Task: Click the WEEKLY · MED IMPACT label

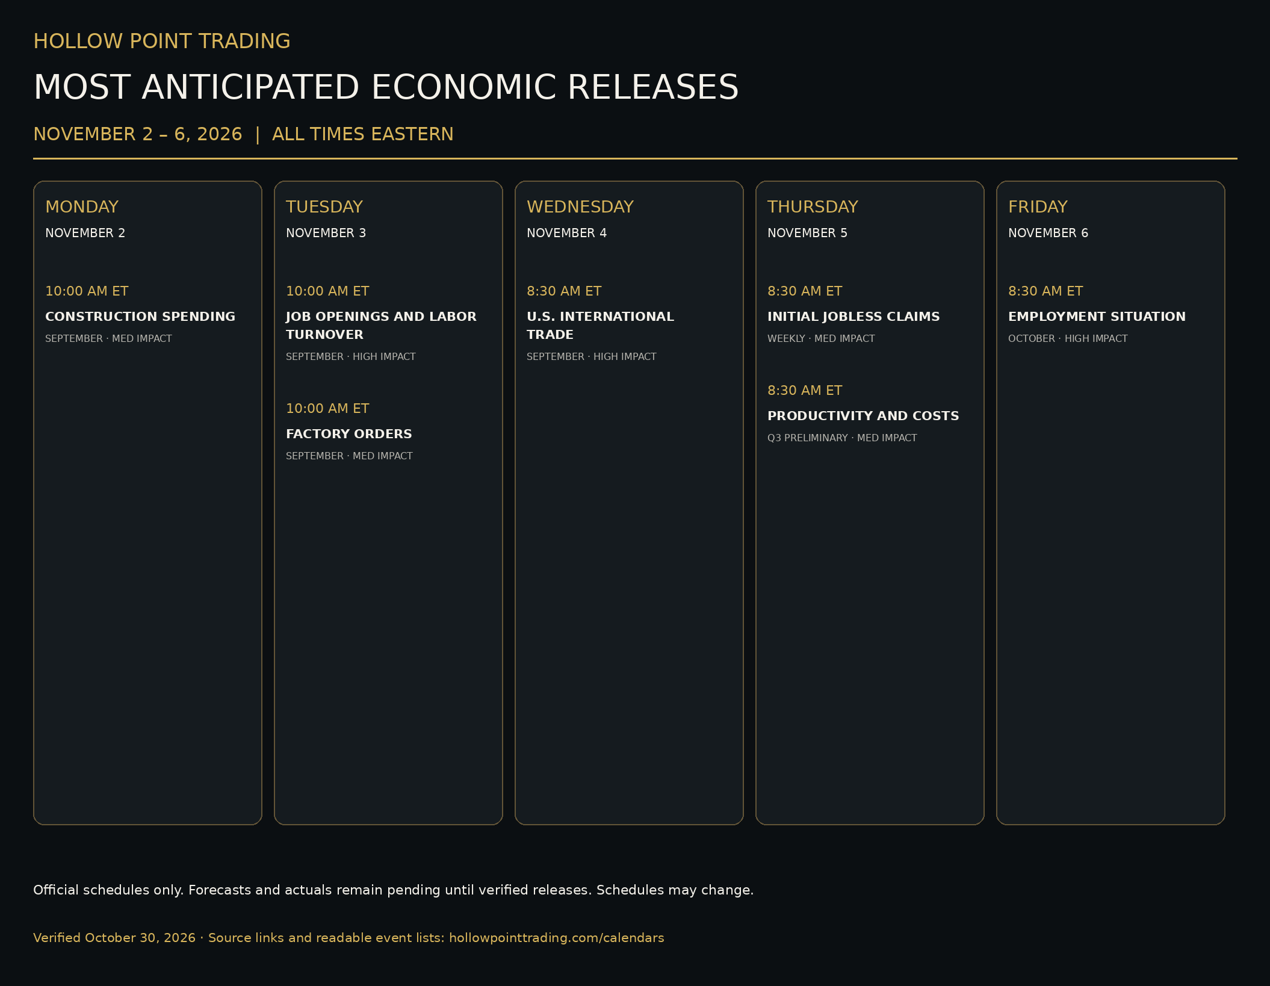Action: (x=821, y=338)
